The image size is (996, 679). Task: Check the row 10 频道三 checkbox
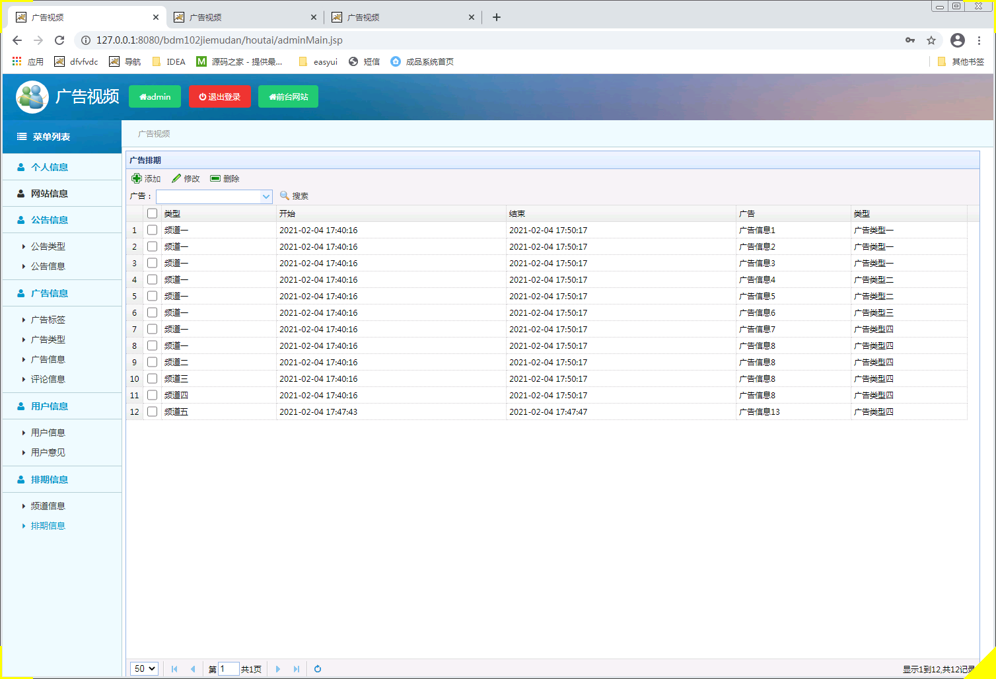click(x=153, y=378)
